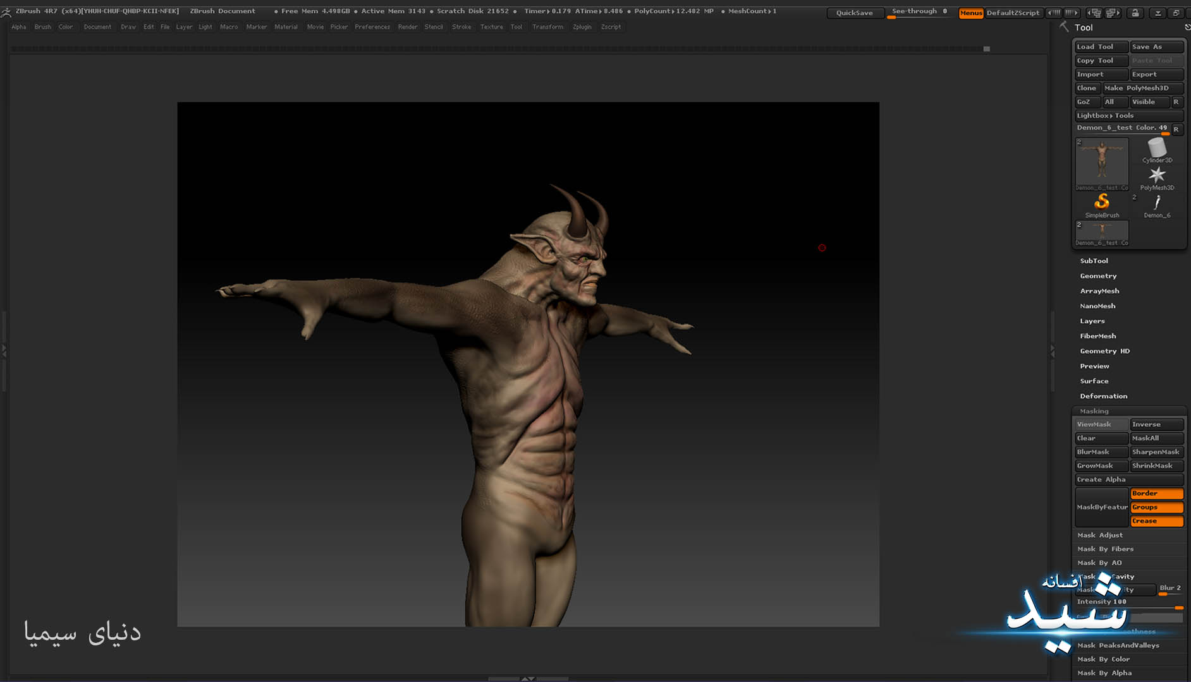Expand the SubTool section

click(1094, 261)
